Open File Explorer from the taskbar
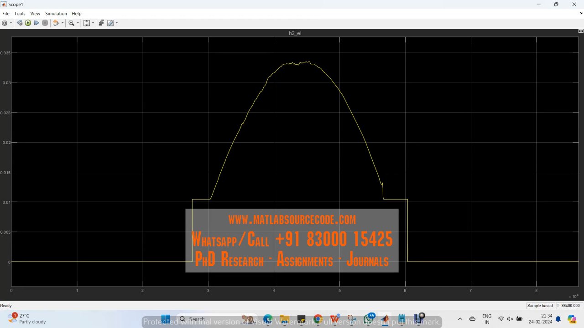The height and width of the screenshot is (328, 584). (x=284, y=319)
